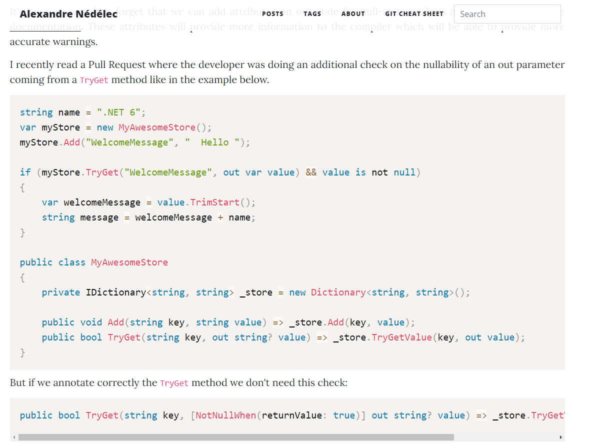Click the MyAwesomeStore class name in code
The image size is (589, 445).
129,262
